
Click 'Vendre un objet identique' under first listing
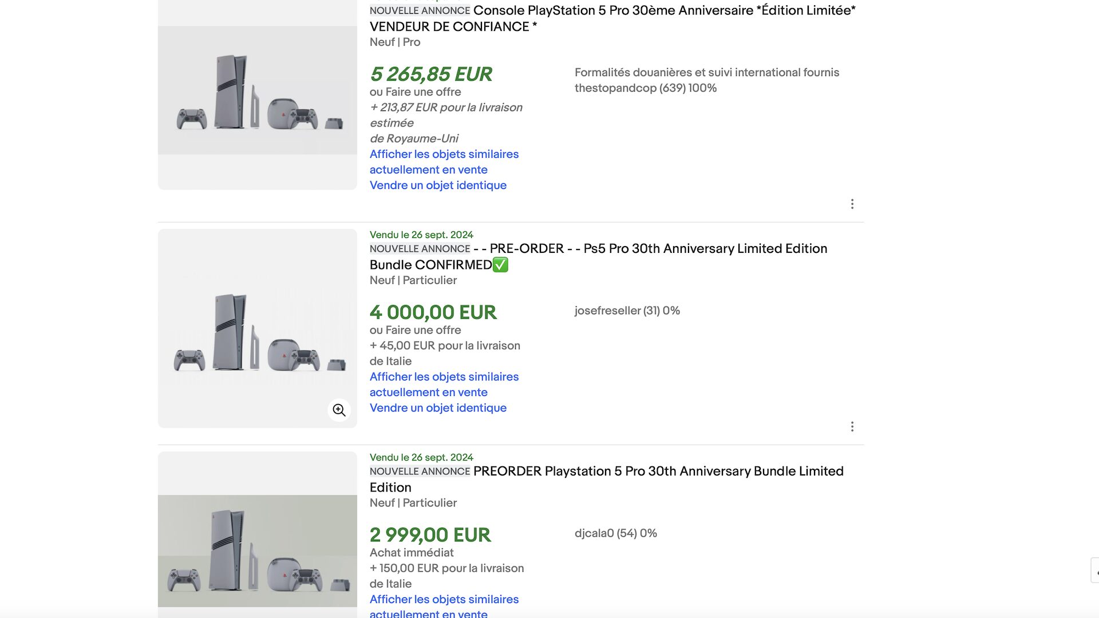[x=438, y=185]
